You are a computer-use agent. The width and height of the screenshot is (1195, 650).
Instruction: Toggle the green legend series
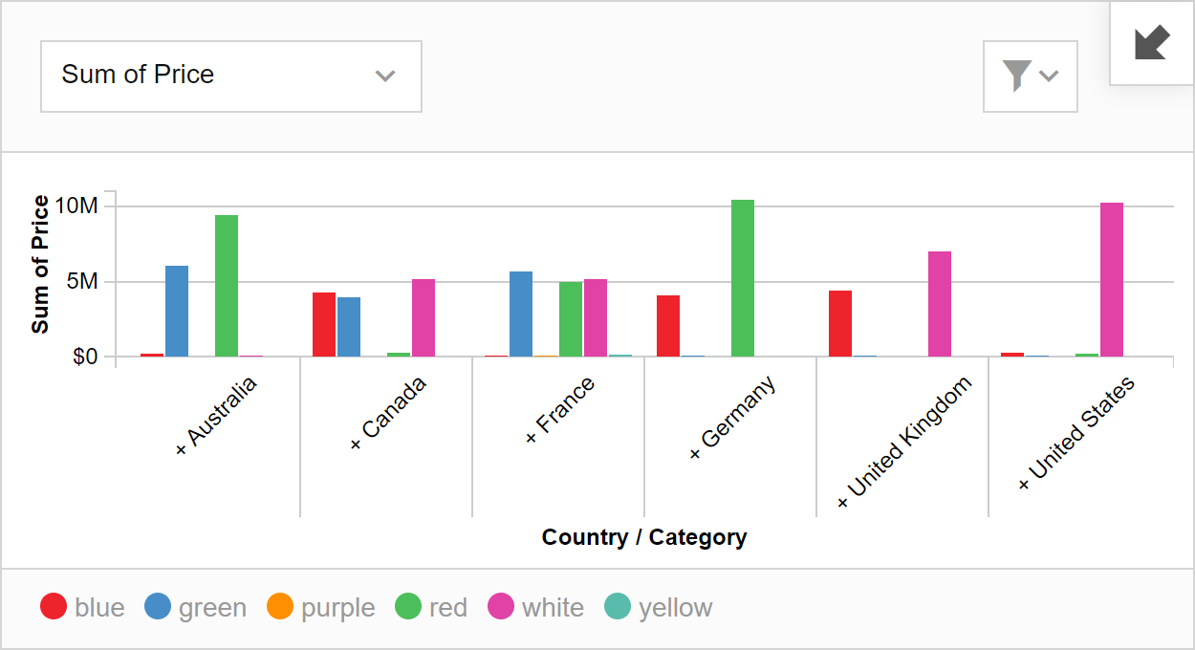[x=196, y=607]
